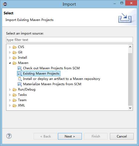Click the Check out Maven Projects from SCM icon
The width and height of the screenshot is (139, 146).
[x=20, y=68]
